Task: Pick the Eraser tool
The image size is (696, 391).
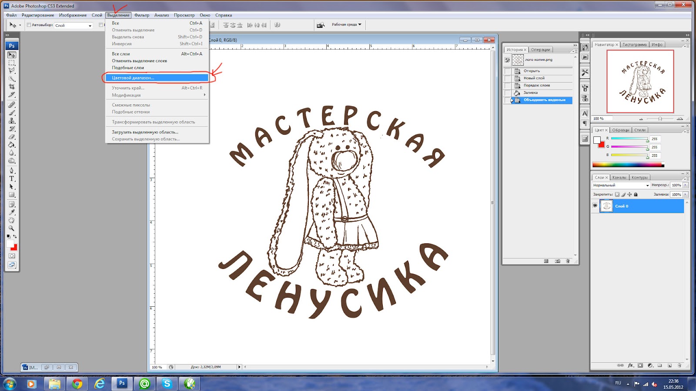Action: (x=12, y=137)
